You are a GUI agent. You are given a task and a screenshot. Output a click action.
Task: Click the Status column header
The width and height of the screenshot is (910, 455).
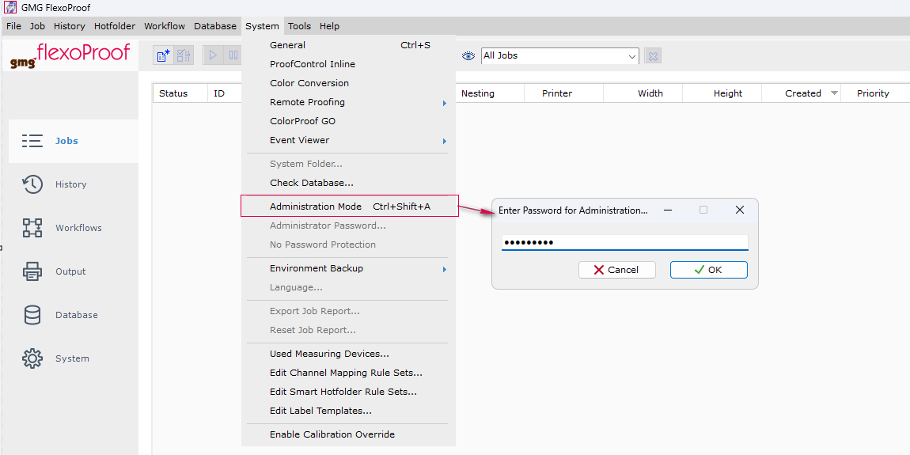[180, 93]
